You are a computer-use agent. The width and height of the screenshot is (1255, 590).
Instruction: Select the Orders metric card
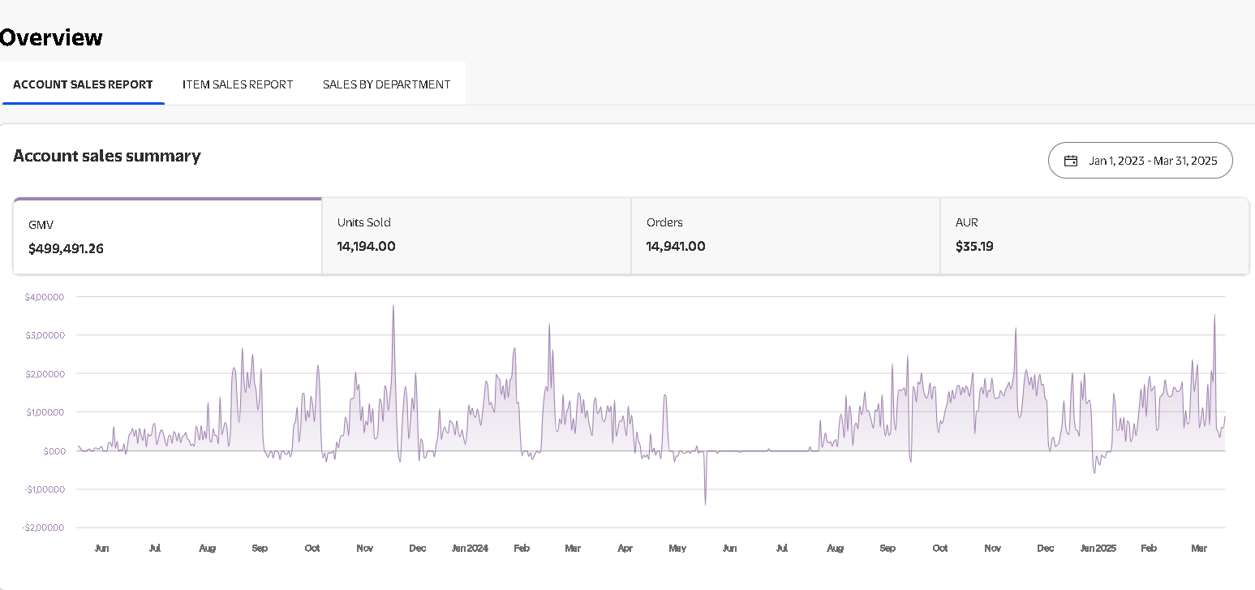tap(785, 236)
